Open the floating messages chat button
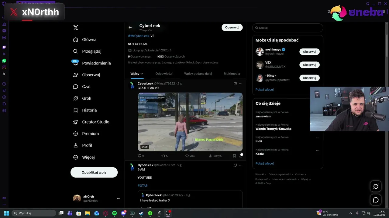The height and width of the screenshot is (218, 389). [376, 200]
